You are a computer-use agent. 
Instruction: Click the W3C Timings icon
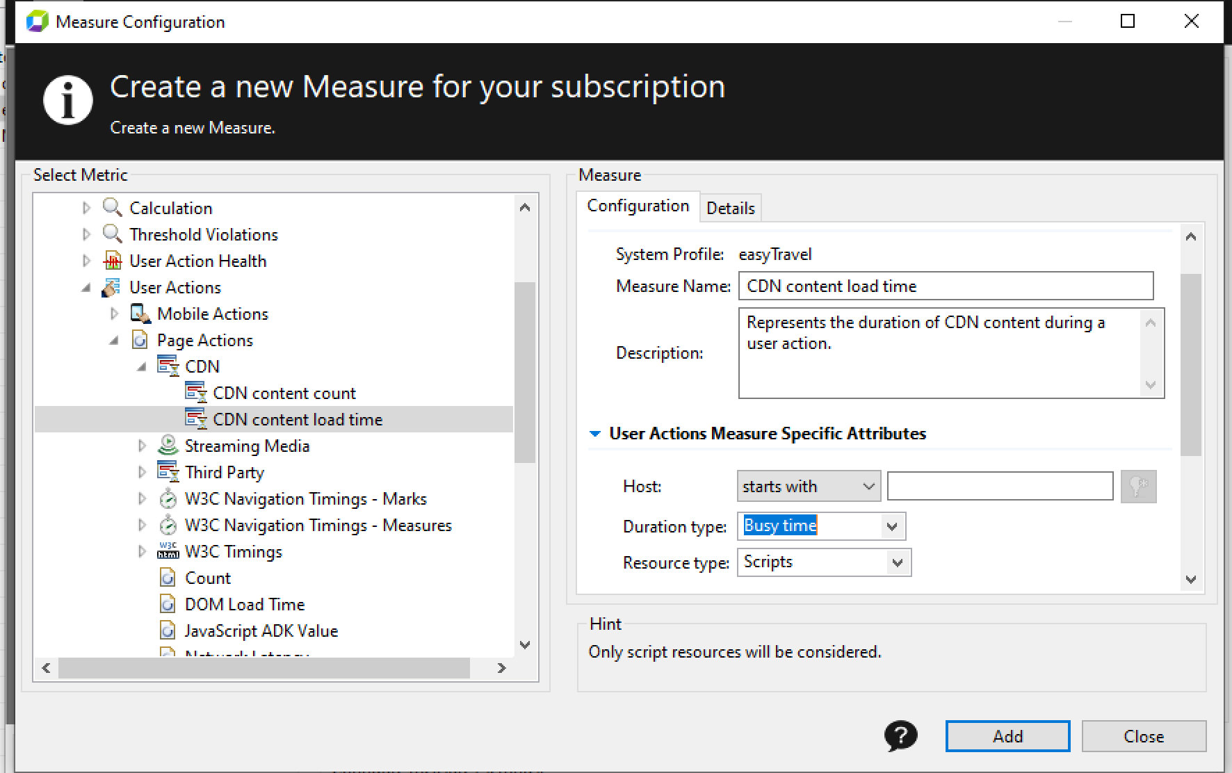[168, 551]
